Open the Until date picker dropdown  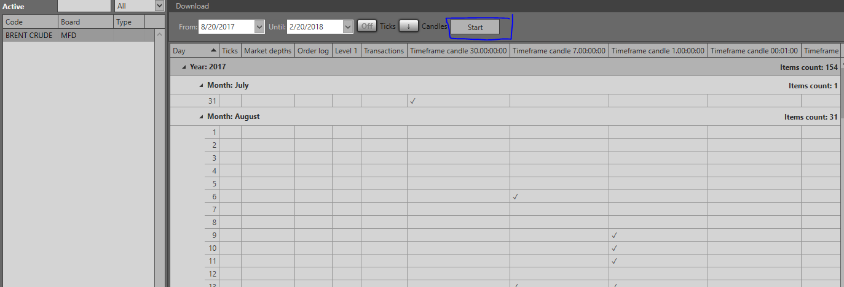348,27
